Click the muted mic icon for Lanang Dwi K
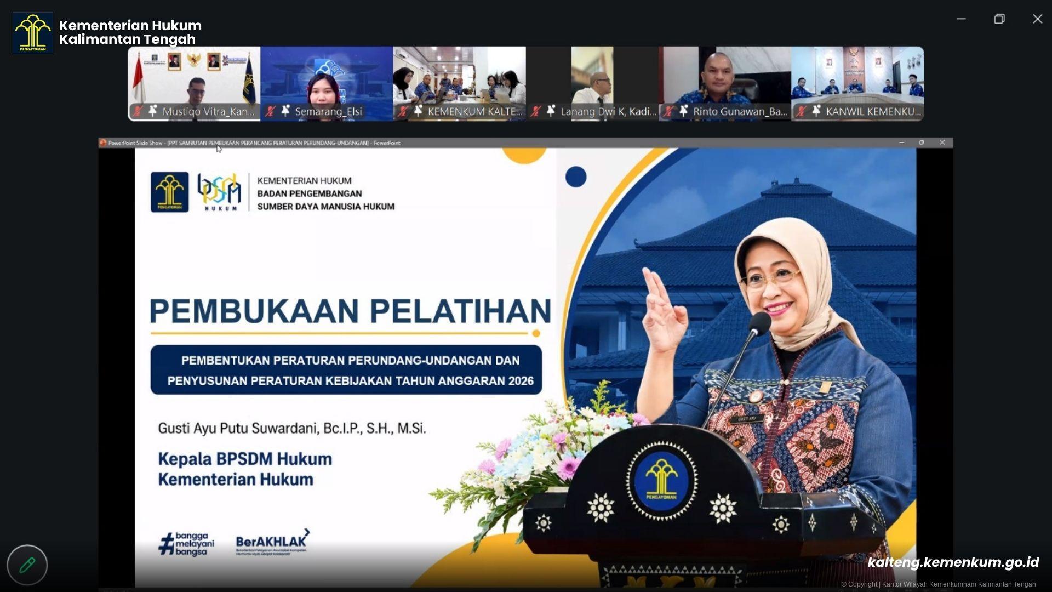The image size is (1052, 592). [x=535, y=111]
